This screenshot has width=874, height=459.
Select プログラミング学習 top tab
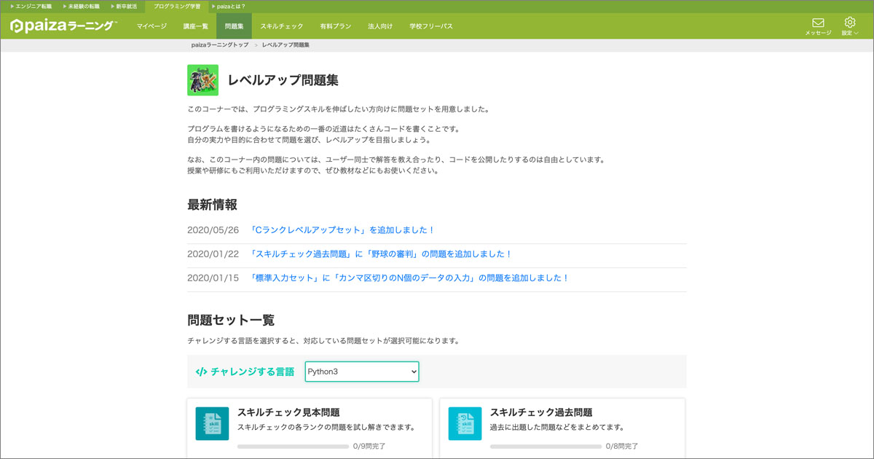(177, 6)
